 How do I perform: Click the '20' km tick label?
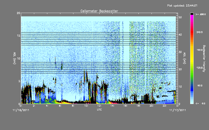pos(19,13)
